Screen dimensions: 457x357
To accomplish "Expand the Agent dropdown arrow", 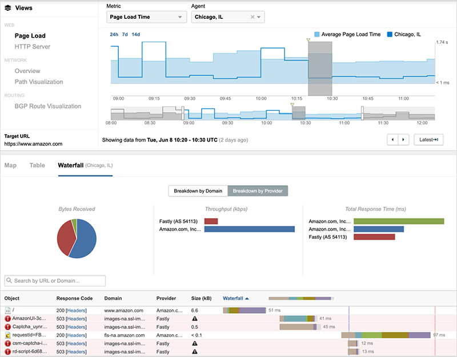I will pos(260,17).
